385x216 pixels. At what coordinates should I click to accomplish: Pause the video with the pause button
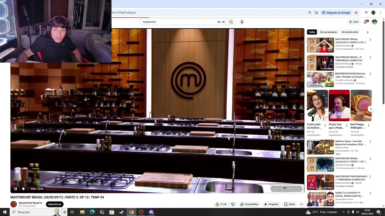[x=16, y=189]
